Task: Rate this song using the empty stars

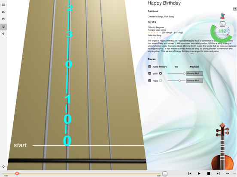Action: coord(154,38)
